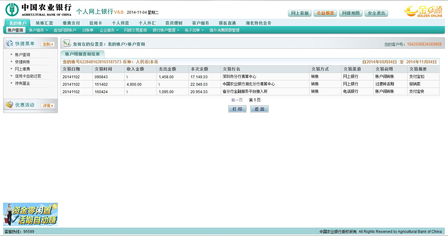448x236 pixels.
Task: Select the 投资理财 tab
Action: 174,23
